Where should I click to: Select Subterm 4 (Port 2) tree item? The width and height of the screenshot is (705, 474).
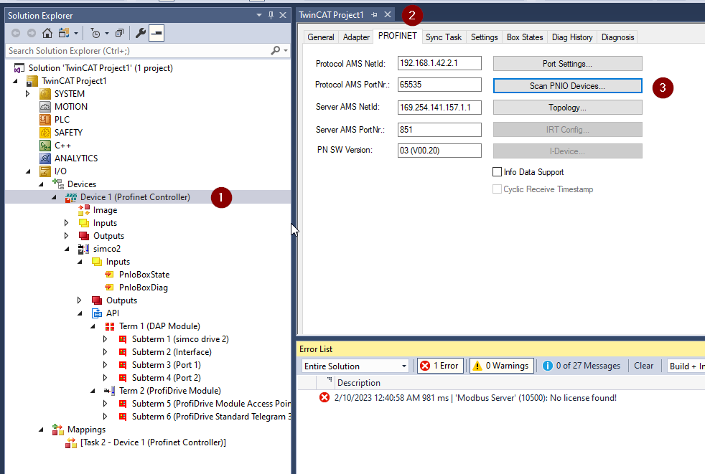click(x=166, y=378)
